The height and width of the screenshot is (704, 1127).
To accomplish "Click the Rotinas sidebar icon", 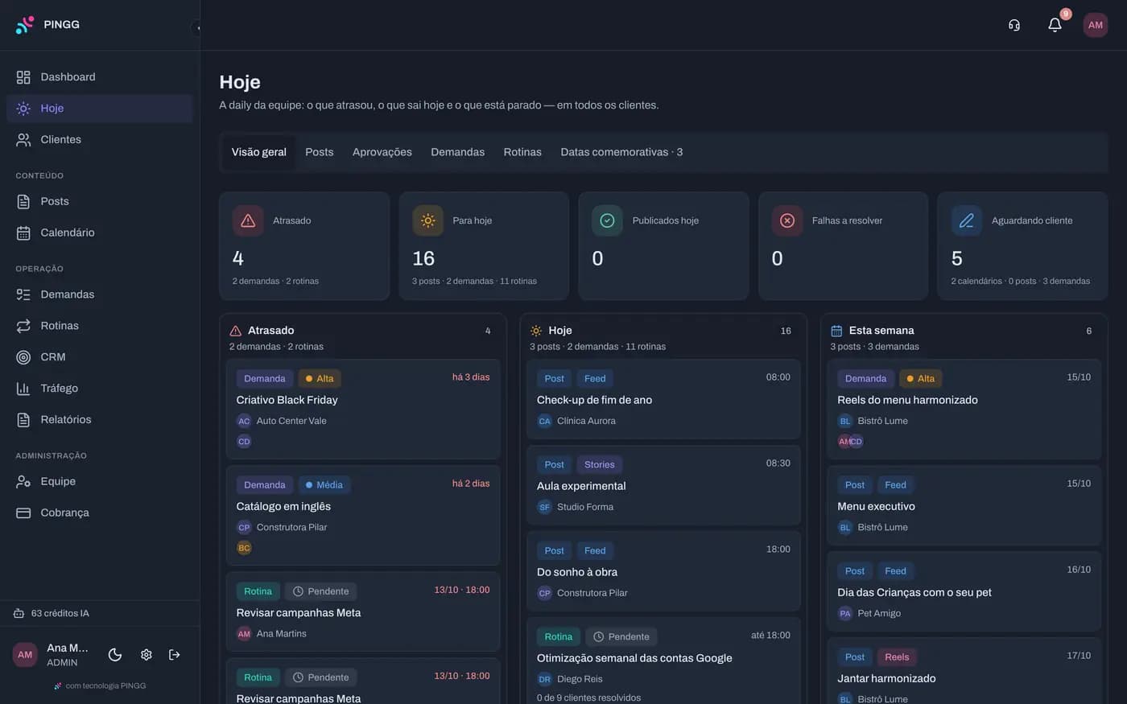I will click(23, 326).
